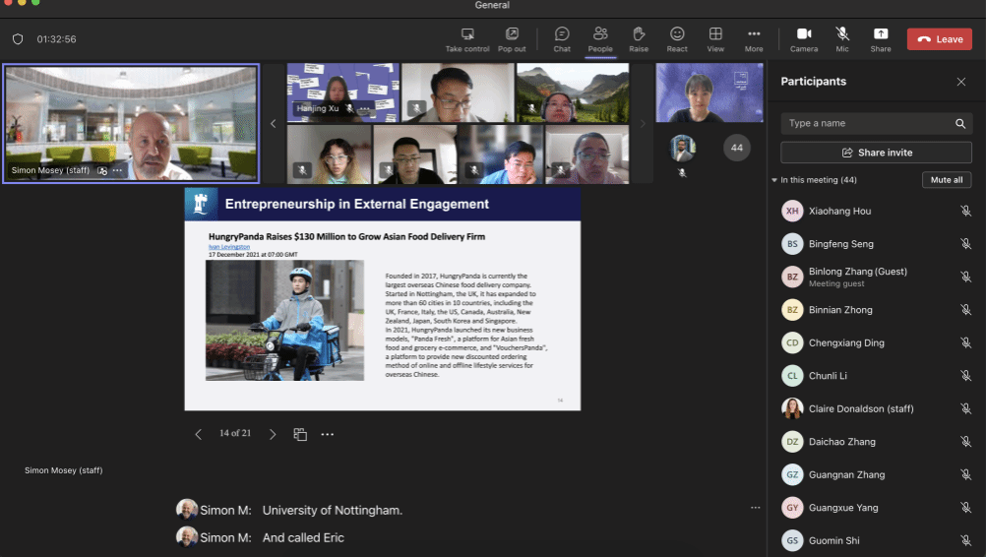The width and height of the screenshot is (986, 557).
Task: Open the More actions menu
Action: 754,39
